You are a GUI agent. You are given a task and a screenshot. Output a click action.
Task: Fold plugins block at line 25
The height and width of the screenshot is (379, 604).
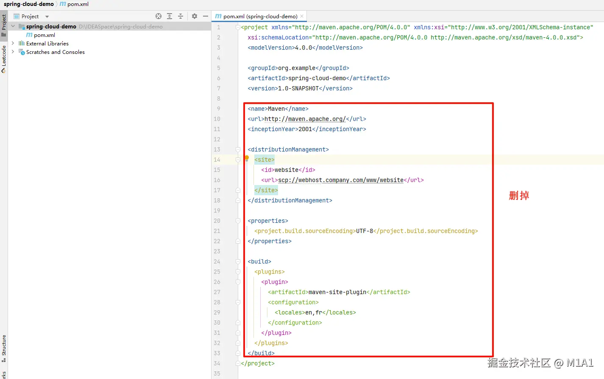pos(238,272)
